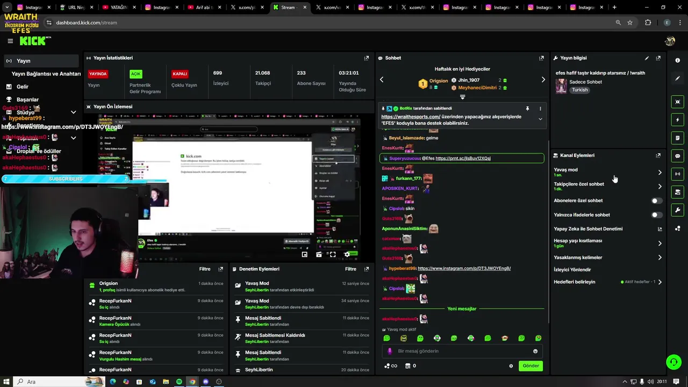Edit stream info with the pencil in Yayın bilgisi
Viewport: 688px width, 387px height.
tap(647, 58)
